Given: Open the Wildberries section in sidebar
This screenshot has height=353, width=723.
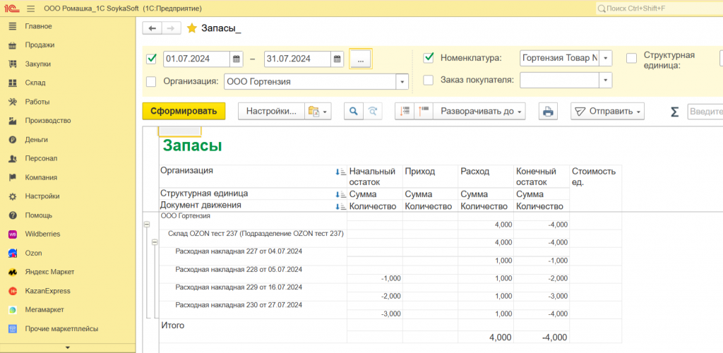Looking at the screenshot, I should (42, 234).
